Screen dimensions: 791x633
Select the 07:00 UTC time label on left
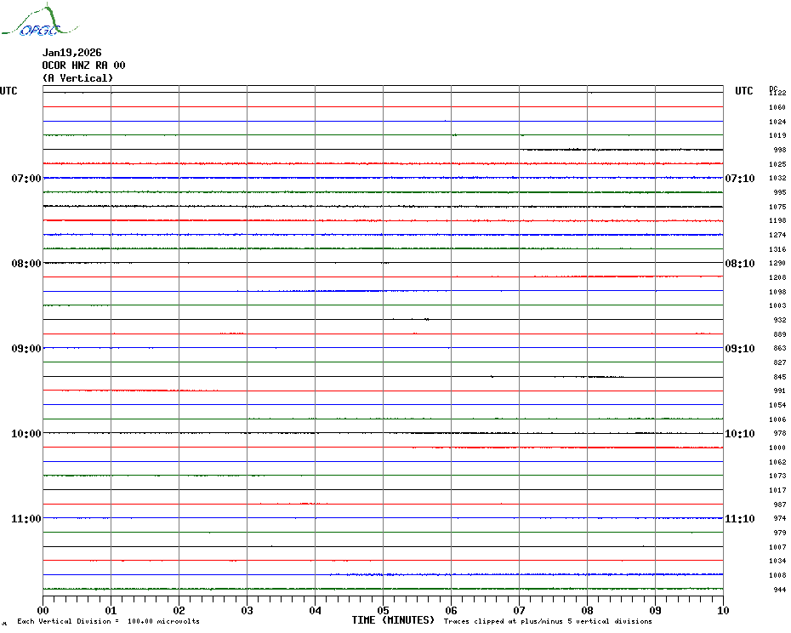[x=26, y=179]
